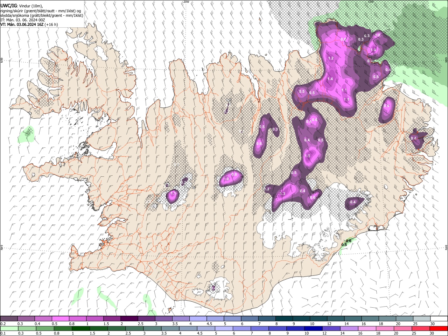Click the 'slydda/snjókoma' legend description line
Screen dimensions: 448x336
42,15
